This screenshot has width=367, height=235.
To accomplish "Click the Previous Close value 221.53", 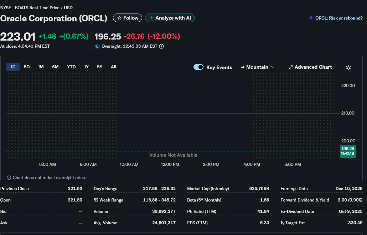I will tap(75, 189).
